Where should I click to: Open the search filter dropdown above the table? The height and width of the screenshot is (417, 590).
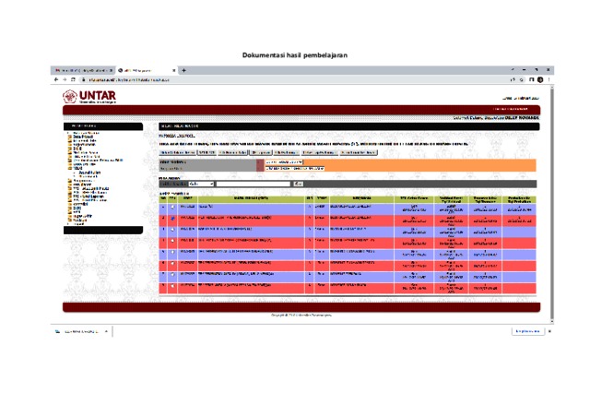point(200,185)
